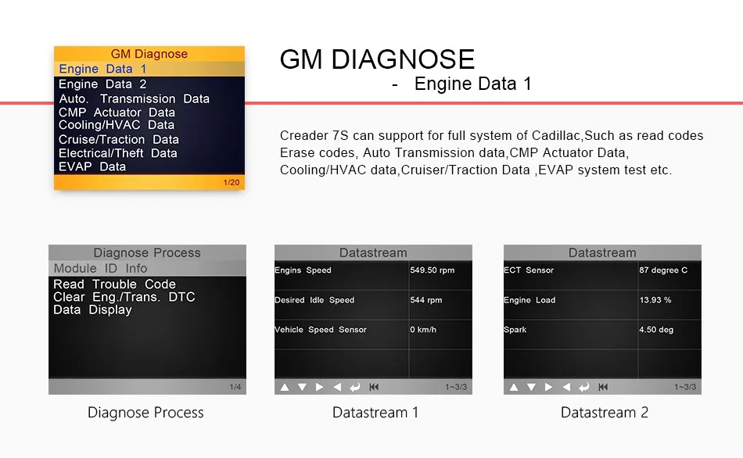Open Cooling/HVAC Data entry

coord(116,125)
